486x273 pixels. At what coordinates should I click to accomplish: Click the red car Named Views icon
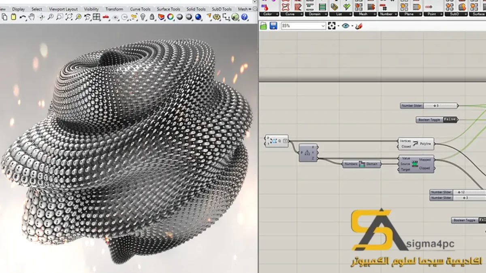pos(106,17)
